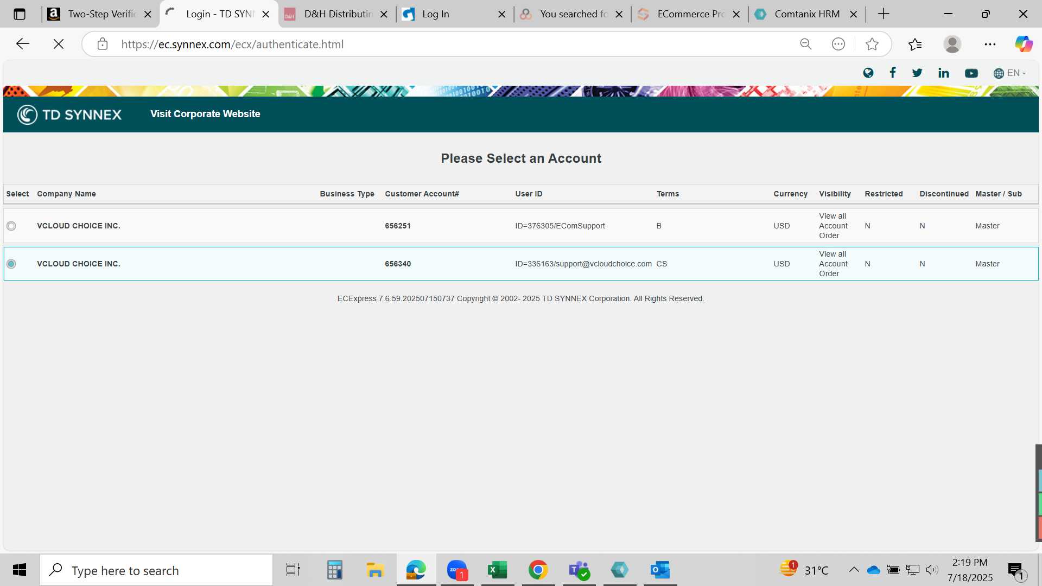
Task: Click the TD SYNNEX logo
Action: [69, 114]
